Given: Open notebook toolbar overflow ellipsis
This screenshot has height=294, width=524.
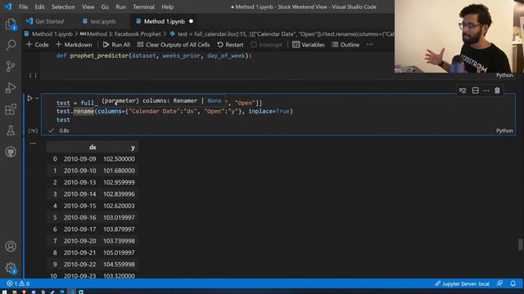Looking at the screenshot, I should click(369, 44).
